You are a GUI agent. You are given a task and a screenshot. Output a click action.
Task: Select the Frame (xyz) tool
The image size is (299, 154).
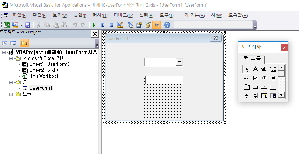(246, 87)
